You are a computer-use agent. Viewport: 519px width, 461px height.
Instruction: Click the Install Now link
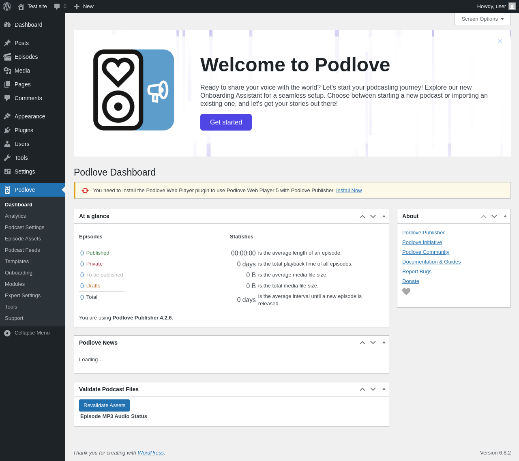349,191
